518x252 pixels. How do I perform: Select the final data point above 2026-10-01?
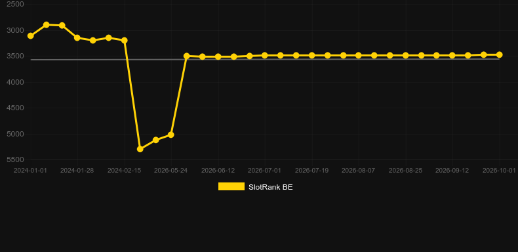[499, 55]
